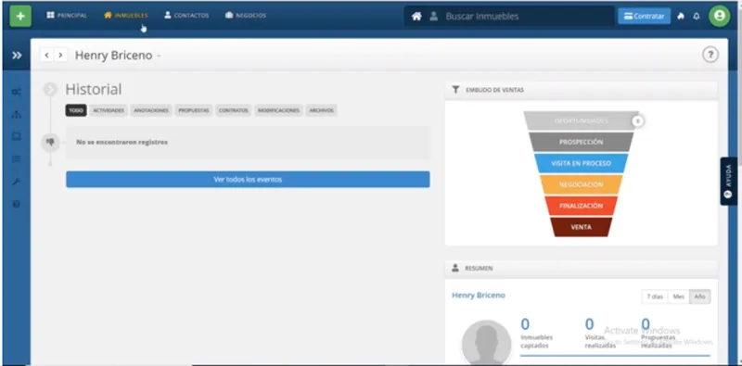Open the Contactos menu
The height and width of the screenshot is (366, 742).
186,16
